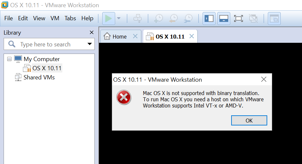
Task: Open the Snapshot Manager wrench icon
Action: pos(188,18)
